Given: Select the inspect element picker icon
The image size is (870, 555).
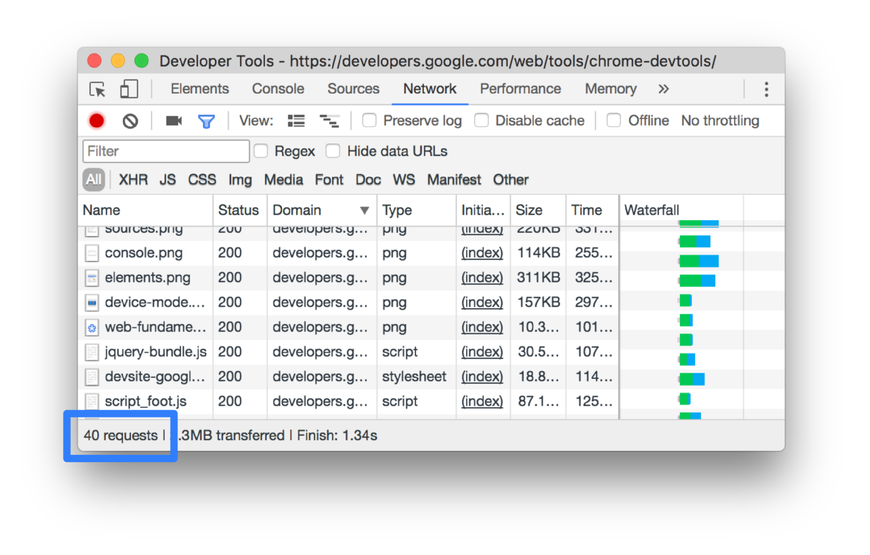Looking at the screenshot, I should [x=97, y=89].
